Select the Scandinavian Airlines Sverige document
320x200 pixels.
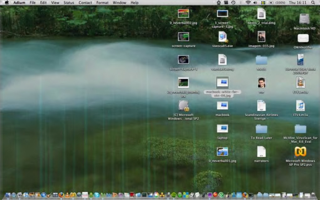[261, 106]
